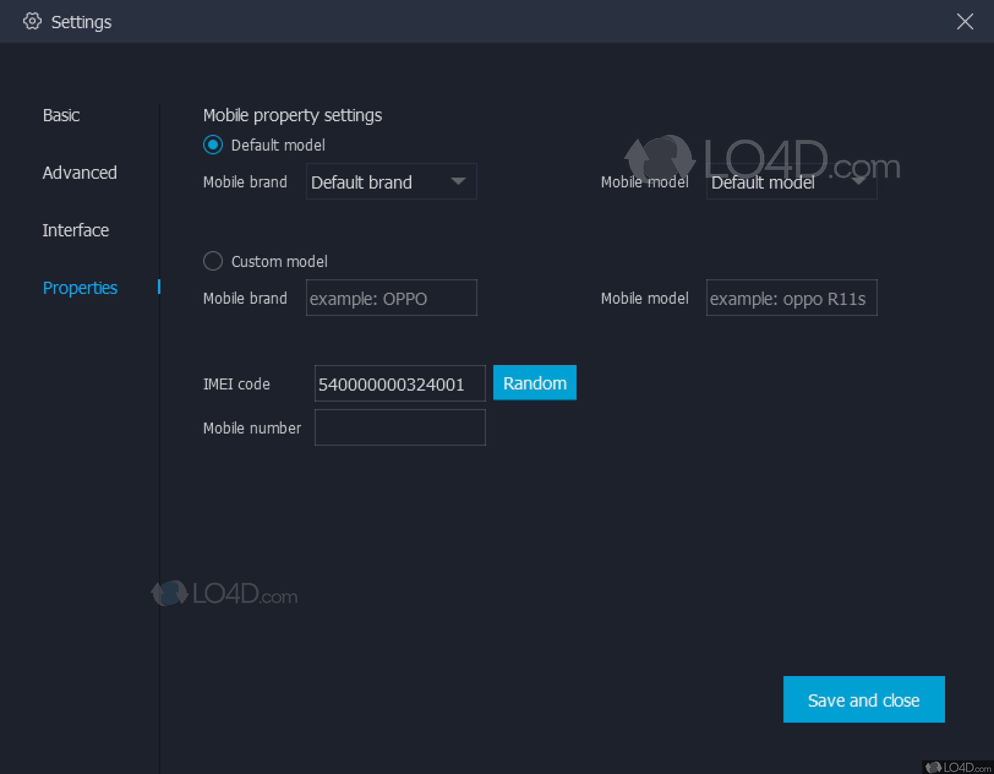The width and height of the screenshot is (994, 774).
Task: Generate a random IMEI code
Action: pos(534,383)
